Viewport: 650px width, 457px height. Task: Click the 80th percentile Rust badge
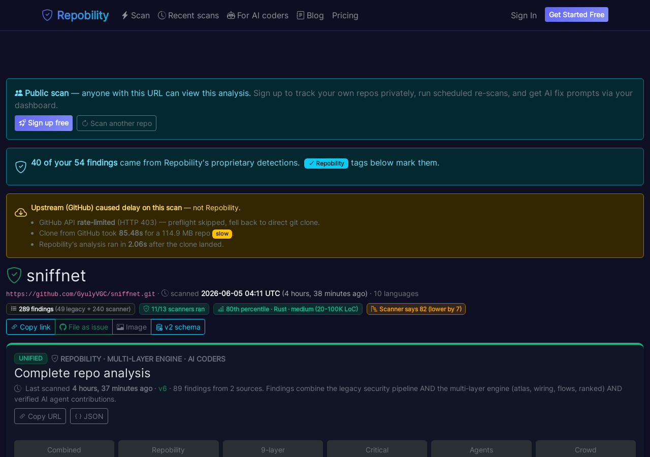tap(288, 309)
